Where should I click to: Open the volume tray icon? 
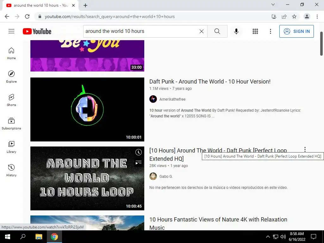[283, 237]
